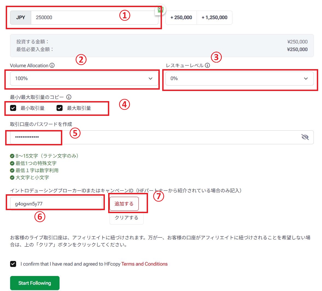Toggle password visibility eye icon
This screenshot has width=322, height=291.
pyautogui.click(x=305, y=137)
